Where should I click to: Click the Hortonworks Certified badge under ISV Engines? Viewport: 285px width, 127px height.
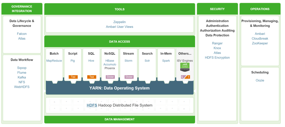point(185,67)
